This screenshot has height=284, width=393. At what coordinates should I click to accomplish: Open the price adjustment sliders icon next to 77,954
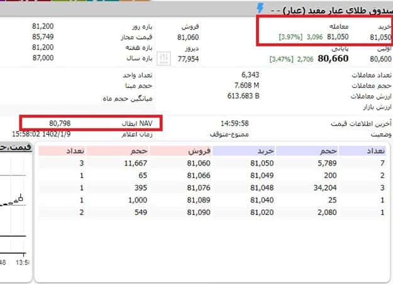[164, 58]
